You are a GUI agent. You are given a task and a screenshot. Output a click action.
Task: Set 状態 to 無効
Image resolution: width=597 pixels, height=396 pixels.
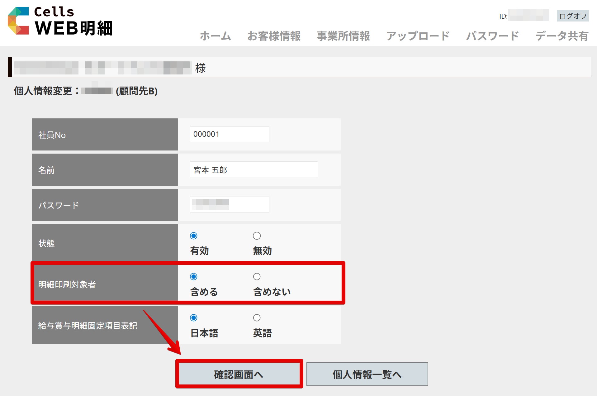point(257,236)
